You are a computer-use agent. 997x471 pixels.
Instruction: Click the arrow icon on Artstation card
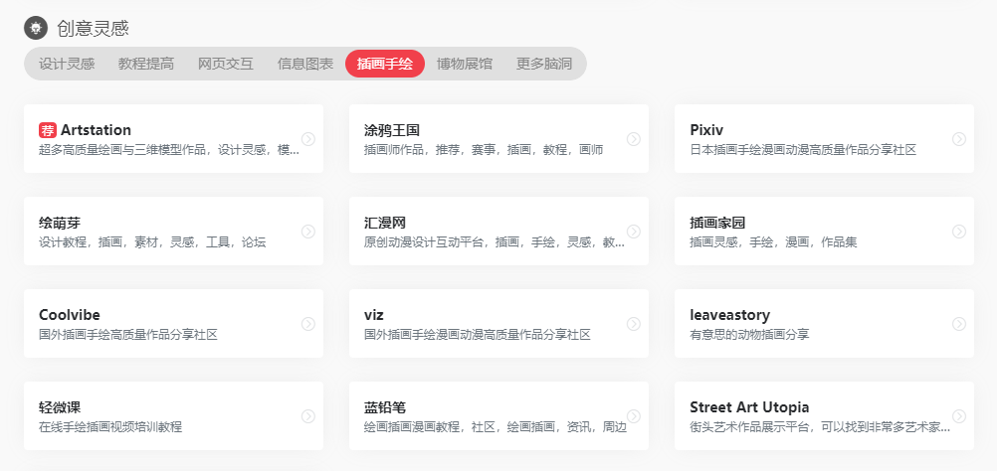308,139
